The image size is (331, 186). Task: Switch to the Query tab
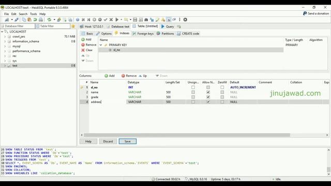click(x=168, y=26)
